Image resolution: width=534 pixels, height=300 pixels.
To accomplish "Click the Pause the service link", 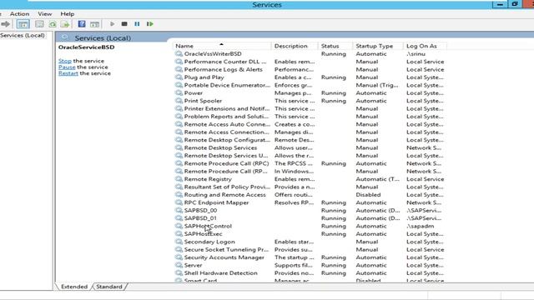I will tap(67, 67).
